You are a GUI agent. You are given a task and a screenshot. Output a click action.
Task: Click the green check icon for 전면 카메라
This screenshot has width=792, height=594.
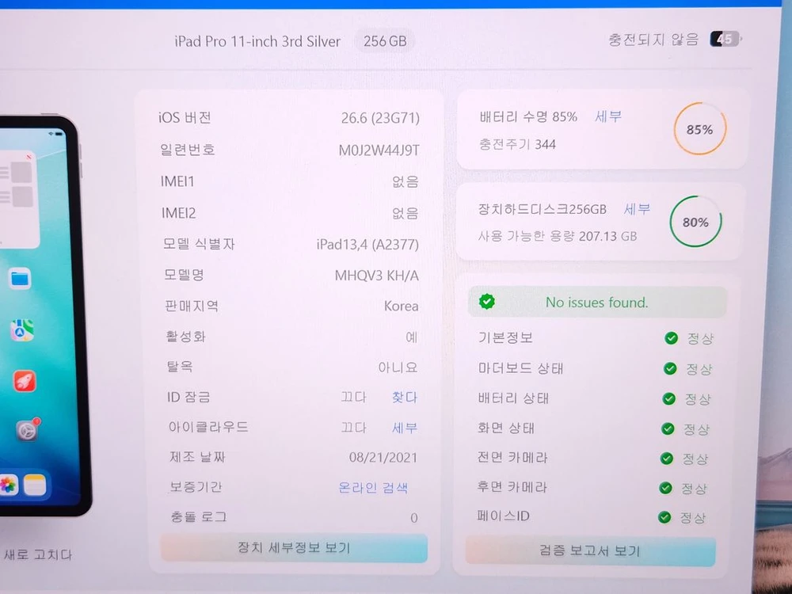click(x=667, y=458)
